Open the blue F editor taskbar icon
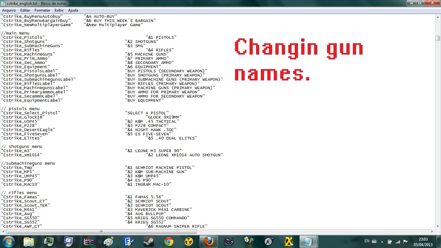Screen dimensions: 441x248 [x=129, y=241]
